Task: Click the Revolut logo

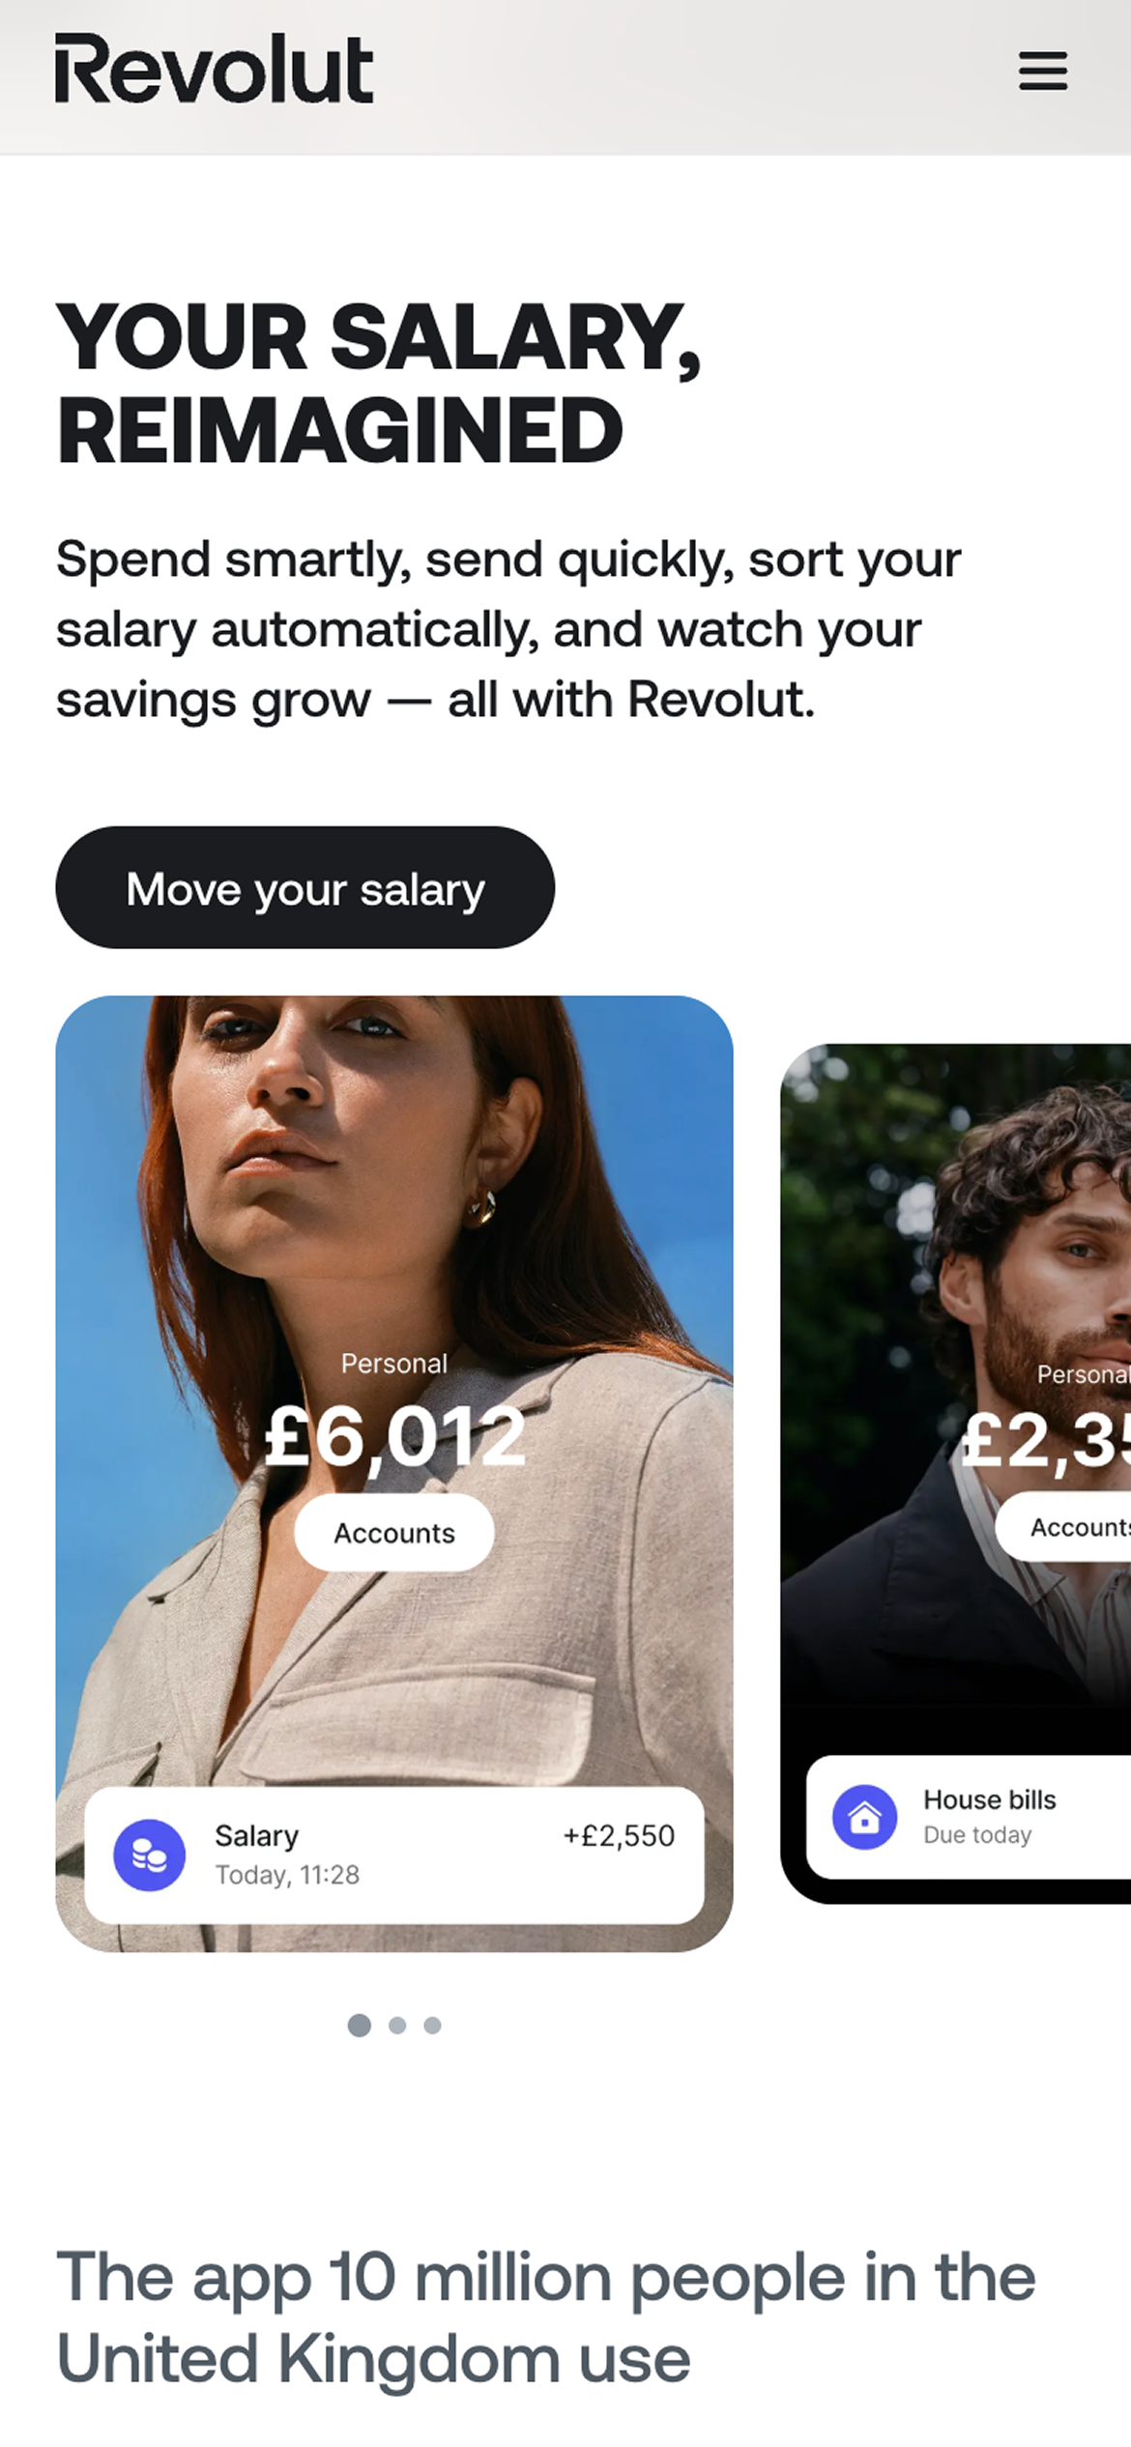Action: coord(214,69)
